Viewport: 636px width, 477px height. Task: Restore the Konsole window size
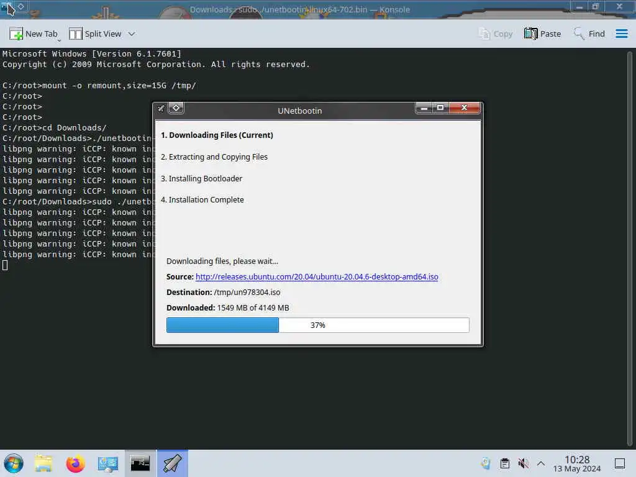click(x=596, y=6)
